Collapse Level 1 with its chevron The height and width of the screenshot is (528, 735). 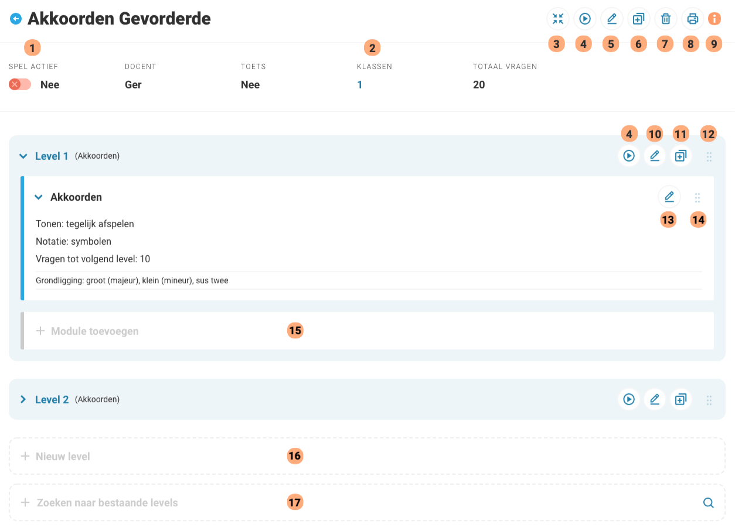(x=23, y=156)
